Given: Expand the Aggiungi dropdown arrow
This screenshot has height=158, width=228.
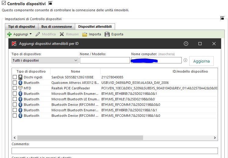Looking at the screenshot, I should click(30, 34).
